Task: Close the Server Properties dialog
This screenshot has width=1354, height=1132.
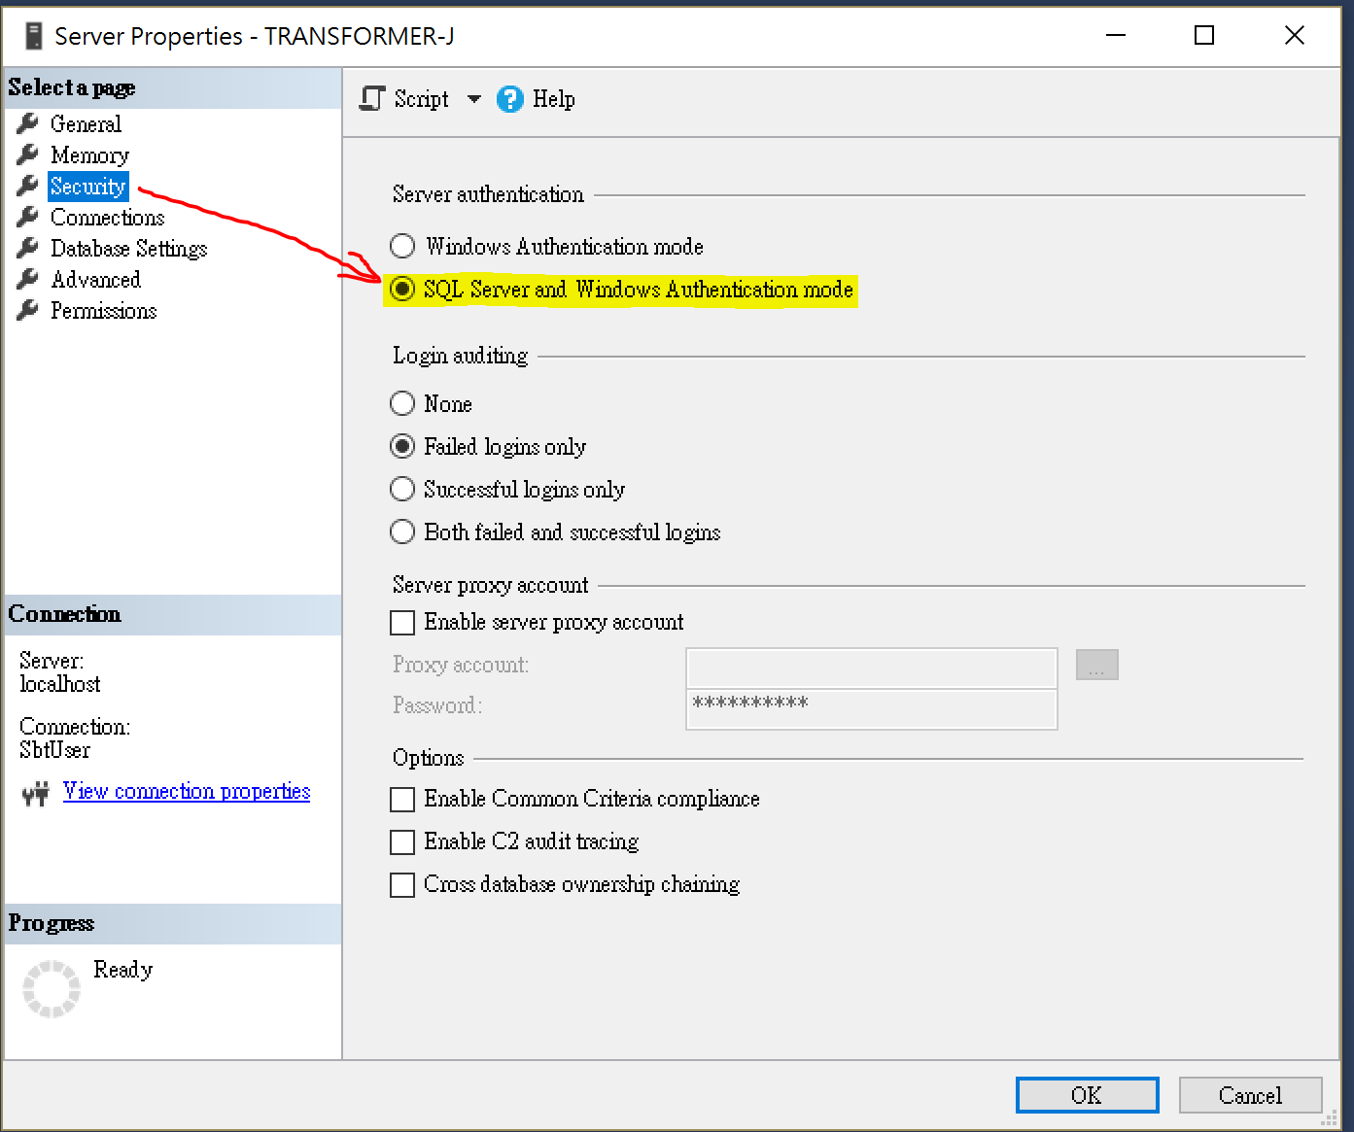Action: (1294, 36)
